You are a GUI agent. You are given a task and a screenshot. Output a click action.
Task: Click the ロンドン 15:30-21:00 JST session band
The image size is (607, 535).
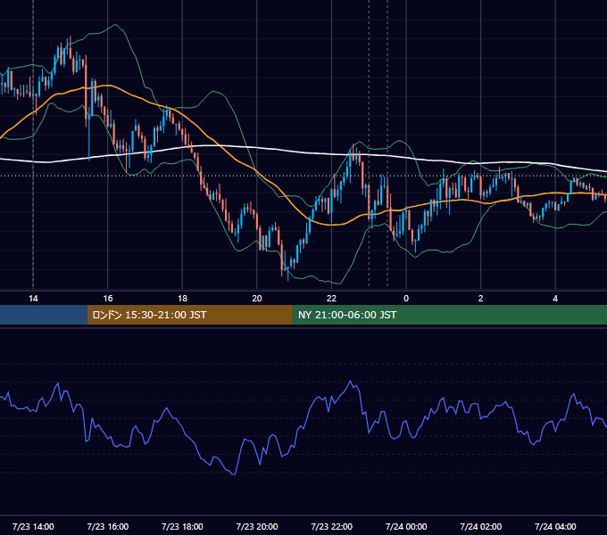tap(189, 315)
